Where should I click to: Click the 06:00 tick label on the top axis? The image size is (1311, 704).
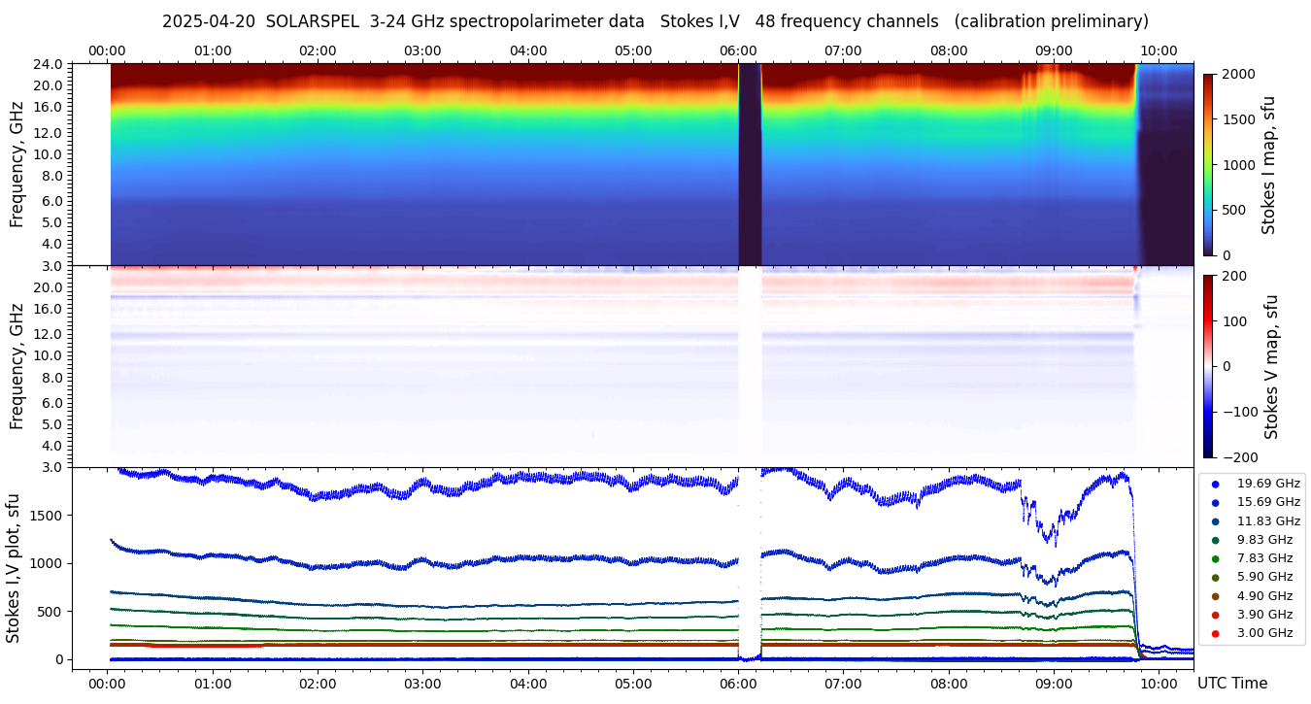[738, 50]
